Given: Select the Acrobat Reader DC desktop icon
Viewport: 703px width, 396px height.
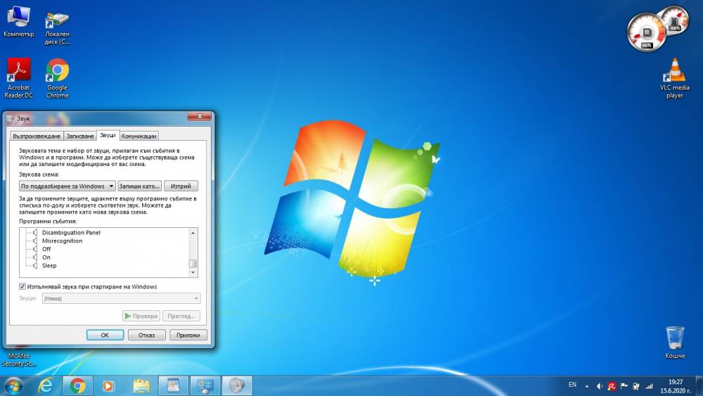Looking at the screenshot, I should coord(18,78).
